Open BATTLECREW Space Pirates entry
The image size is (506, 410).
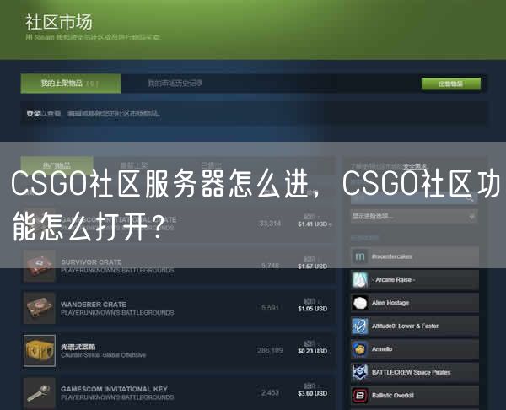(x=415, y=373)
